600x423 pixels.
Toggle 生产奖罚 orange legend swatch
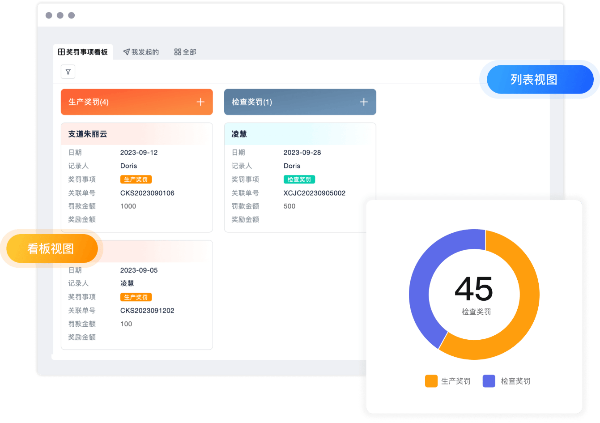click(431, 381)
